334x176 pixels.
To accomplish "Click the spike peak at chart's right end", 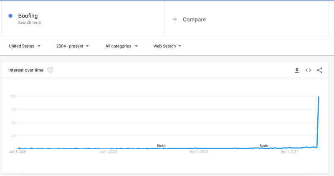I will 319,97.
